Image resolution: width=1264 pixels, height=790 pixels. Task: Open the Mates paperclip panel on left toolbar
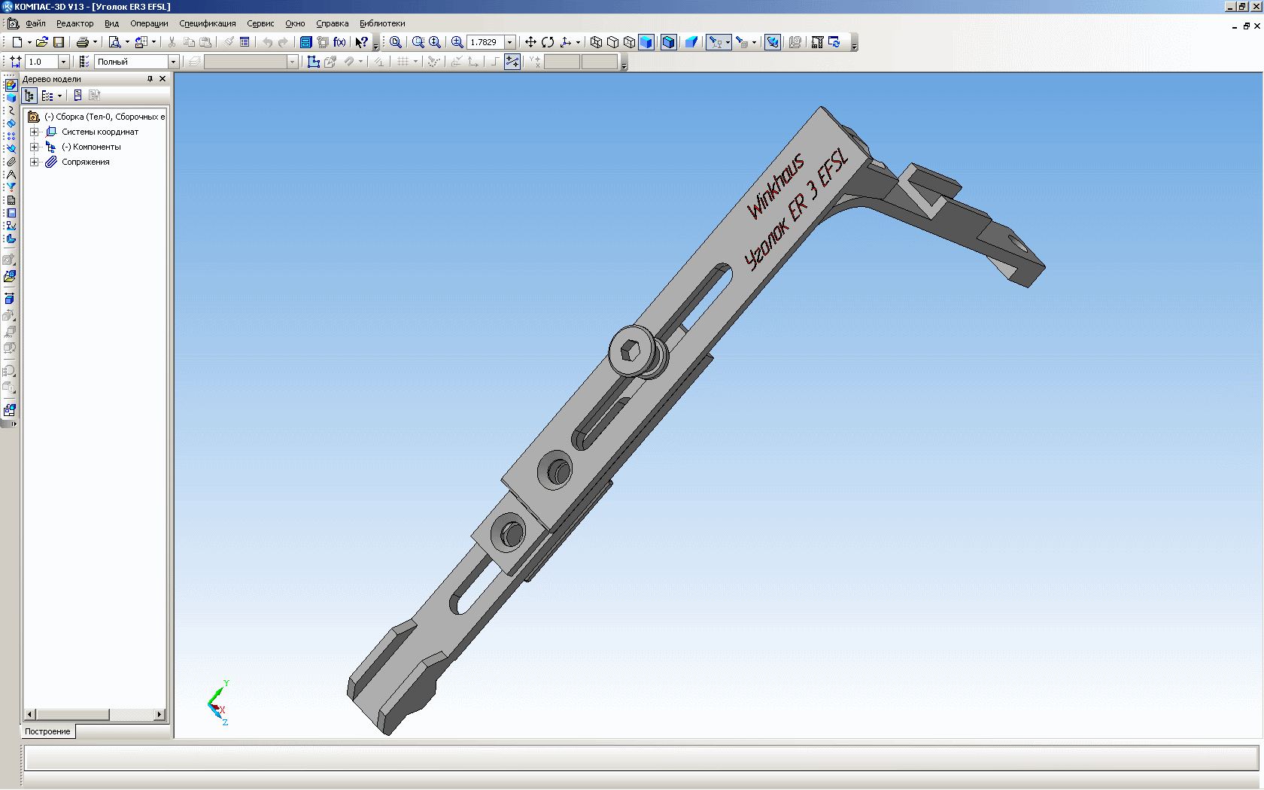coord(11,162)
